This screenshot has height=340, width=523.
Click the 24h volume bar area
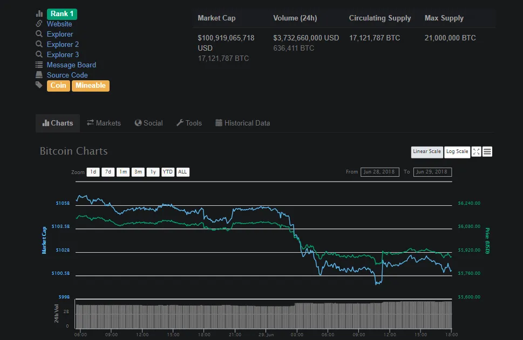[x=263, y=315]
